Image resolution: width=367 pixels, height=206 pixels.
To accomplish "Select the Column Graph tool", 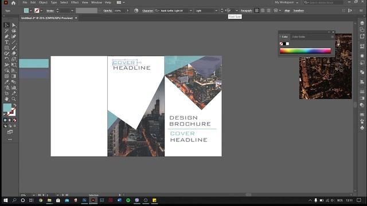I will 14,88.
